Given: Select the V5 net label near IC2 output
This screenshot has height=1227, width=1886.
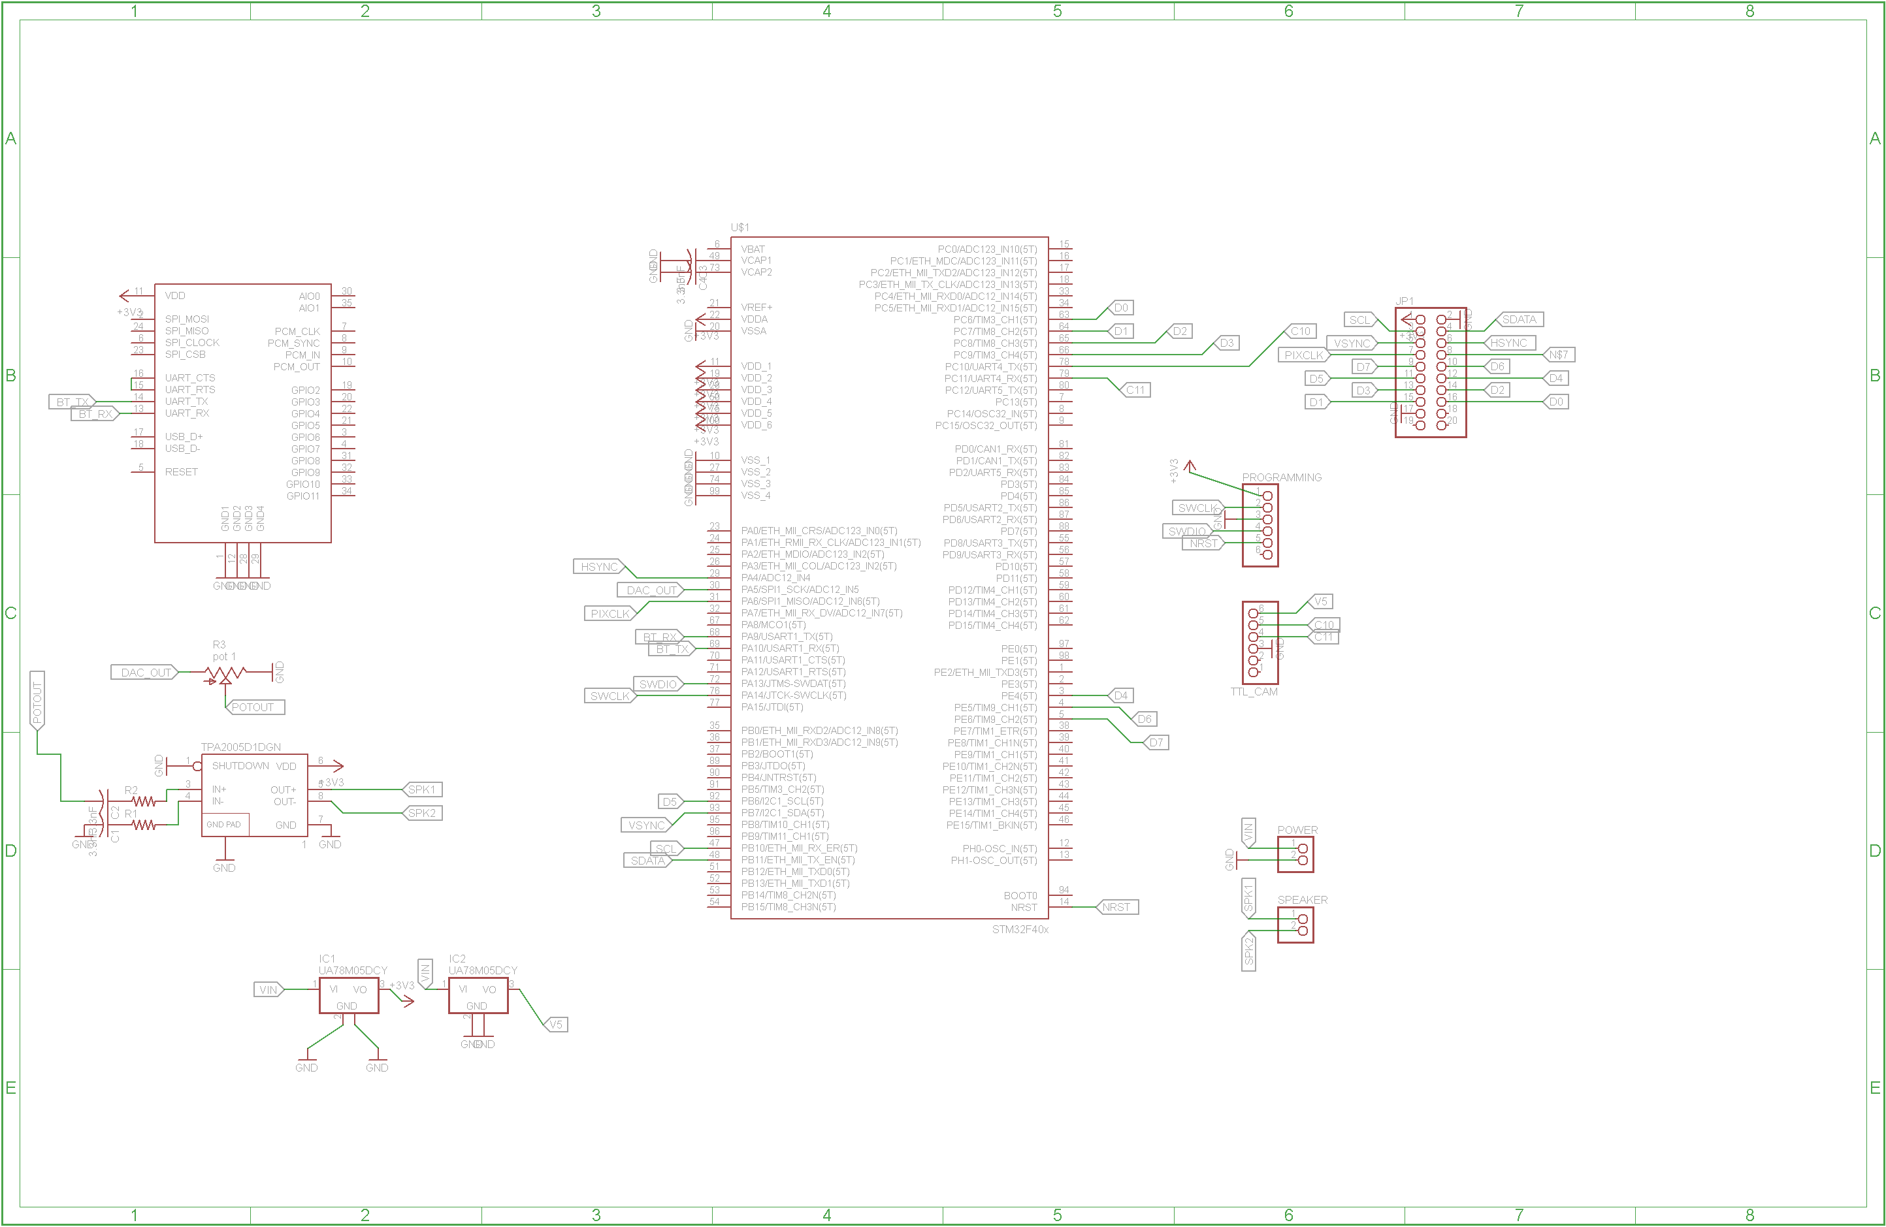Looking at the screenshot, I should coord(557,1024).
